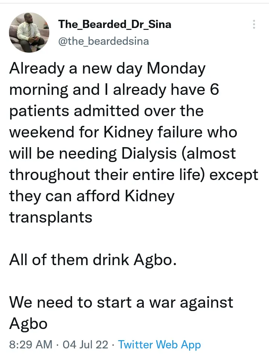
Task: Click the phrase "they can afford Kidney"
Action: (x=92, y=196)
